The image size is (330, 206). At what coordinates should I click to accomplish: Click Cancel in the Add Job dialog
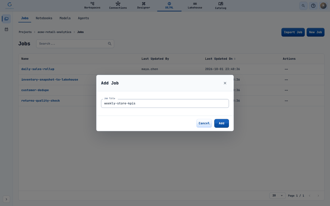204,123
